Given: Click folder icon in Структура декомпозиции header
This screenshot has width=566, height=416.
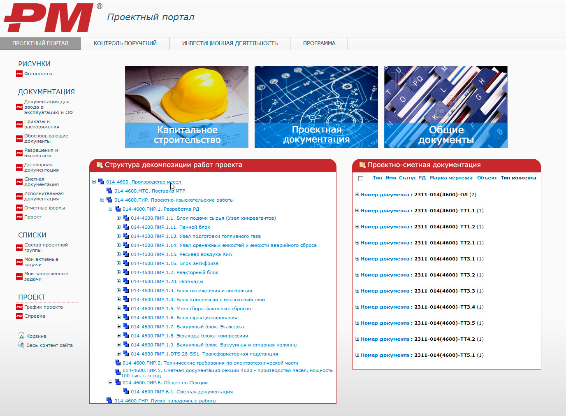Looking at the screenshot, I should coord(100,165).
